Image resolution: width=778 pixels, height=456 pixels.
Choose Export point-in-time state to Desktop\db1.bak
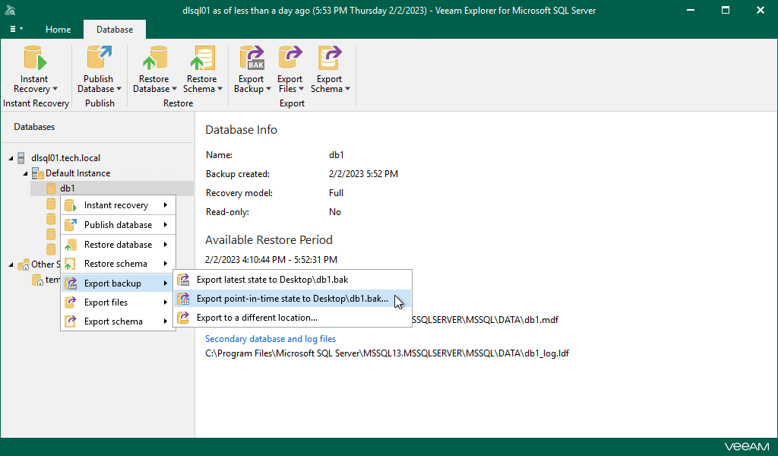[293, 298]
